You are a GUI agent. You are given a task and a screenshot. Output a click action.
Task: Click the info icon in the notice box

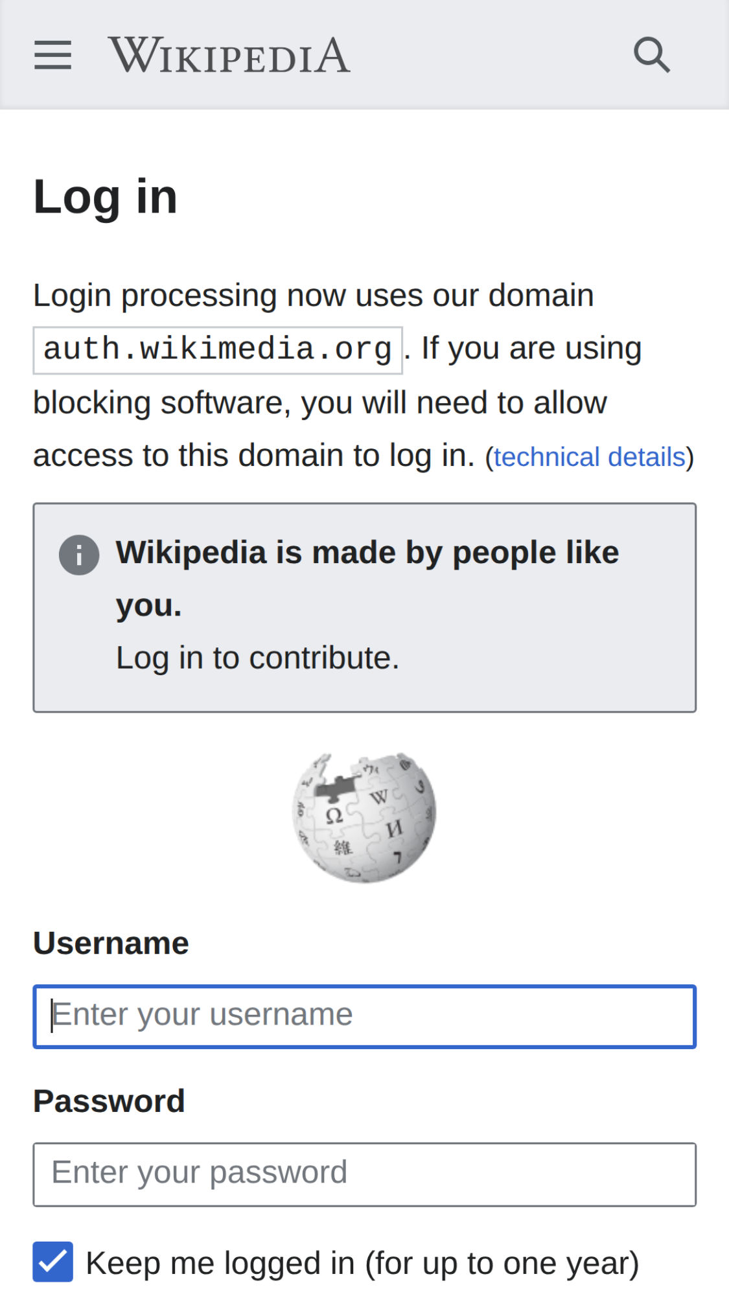(x=79, y=555)
